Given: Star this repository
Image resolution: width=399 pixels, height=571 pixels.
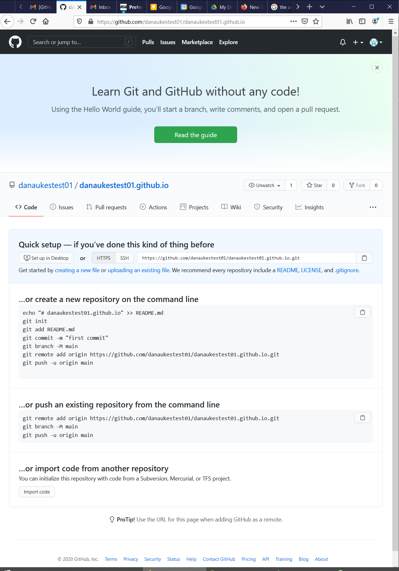Looking at the screenshot, I should click(314, 185).
